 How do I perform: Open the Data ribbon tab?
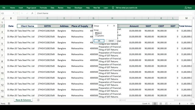click(x=52, y=8)
